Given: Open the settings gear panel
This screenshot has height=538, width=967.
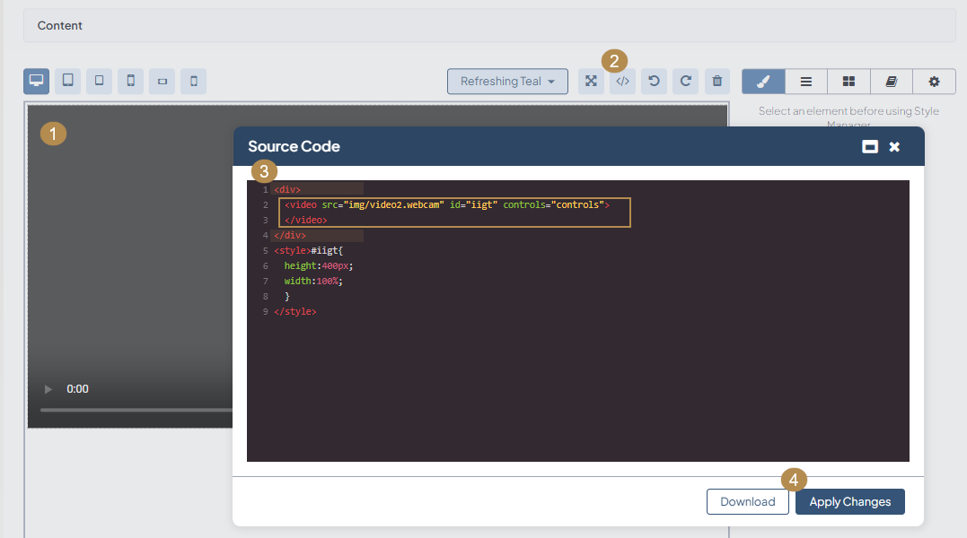Looking at the screenshot, I should coord(934,82).
